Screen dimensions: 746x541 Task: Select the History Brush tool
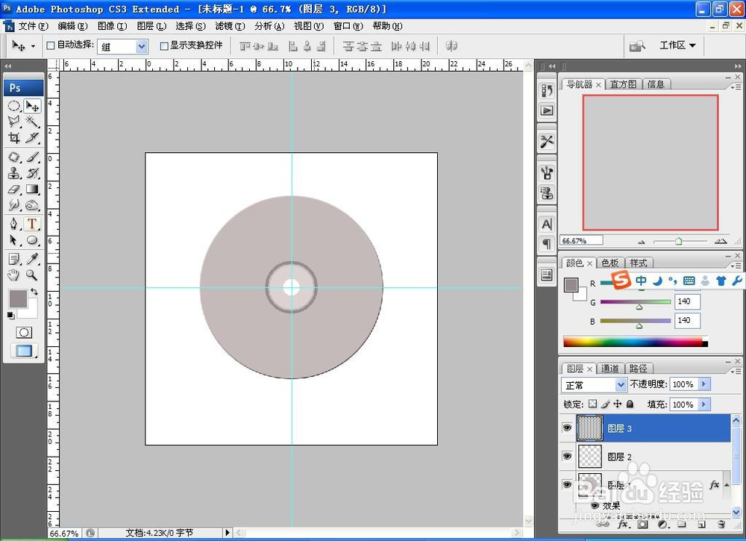coord(32,172)
